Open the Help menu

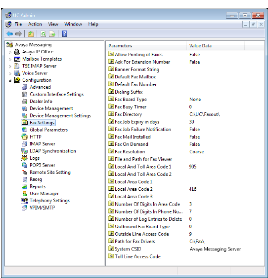tap(93, 24)
